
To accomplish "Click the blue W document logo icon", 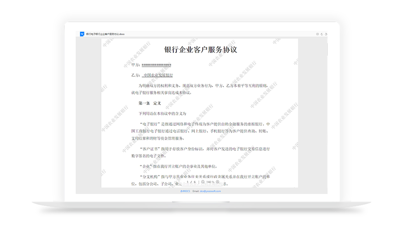I will coord(82,34).
